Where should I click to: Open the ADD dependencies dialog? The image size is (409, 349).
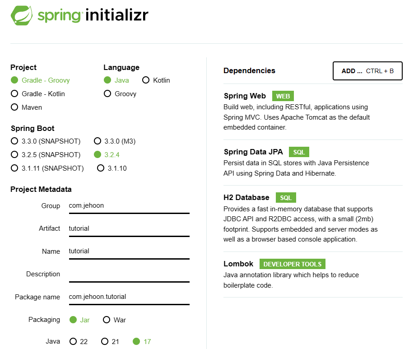click(x=367, y=71)
